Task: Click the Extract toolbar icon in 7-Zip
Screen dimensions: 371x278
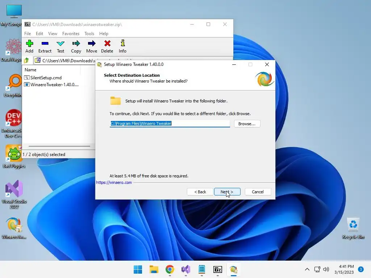Action: pyautogui.click(x=45, y=46)
